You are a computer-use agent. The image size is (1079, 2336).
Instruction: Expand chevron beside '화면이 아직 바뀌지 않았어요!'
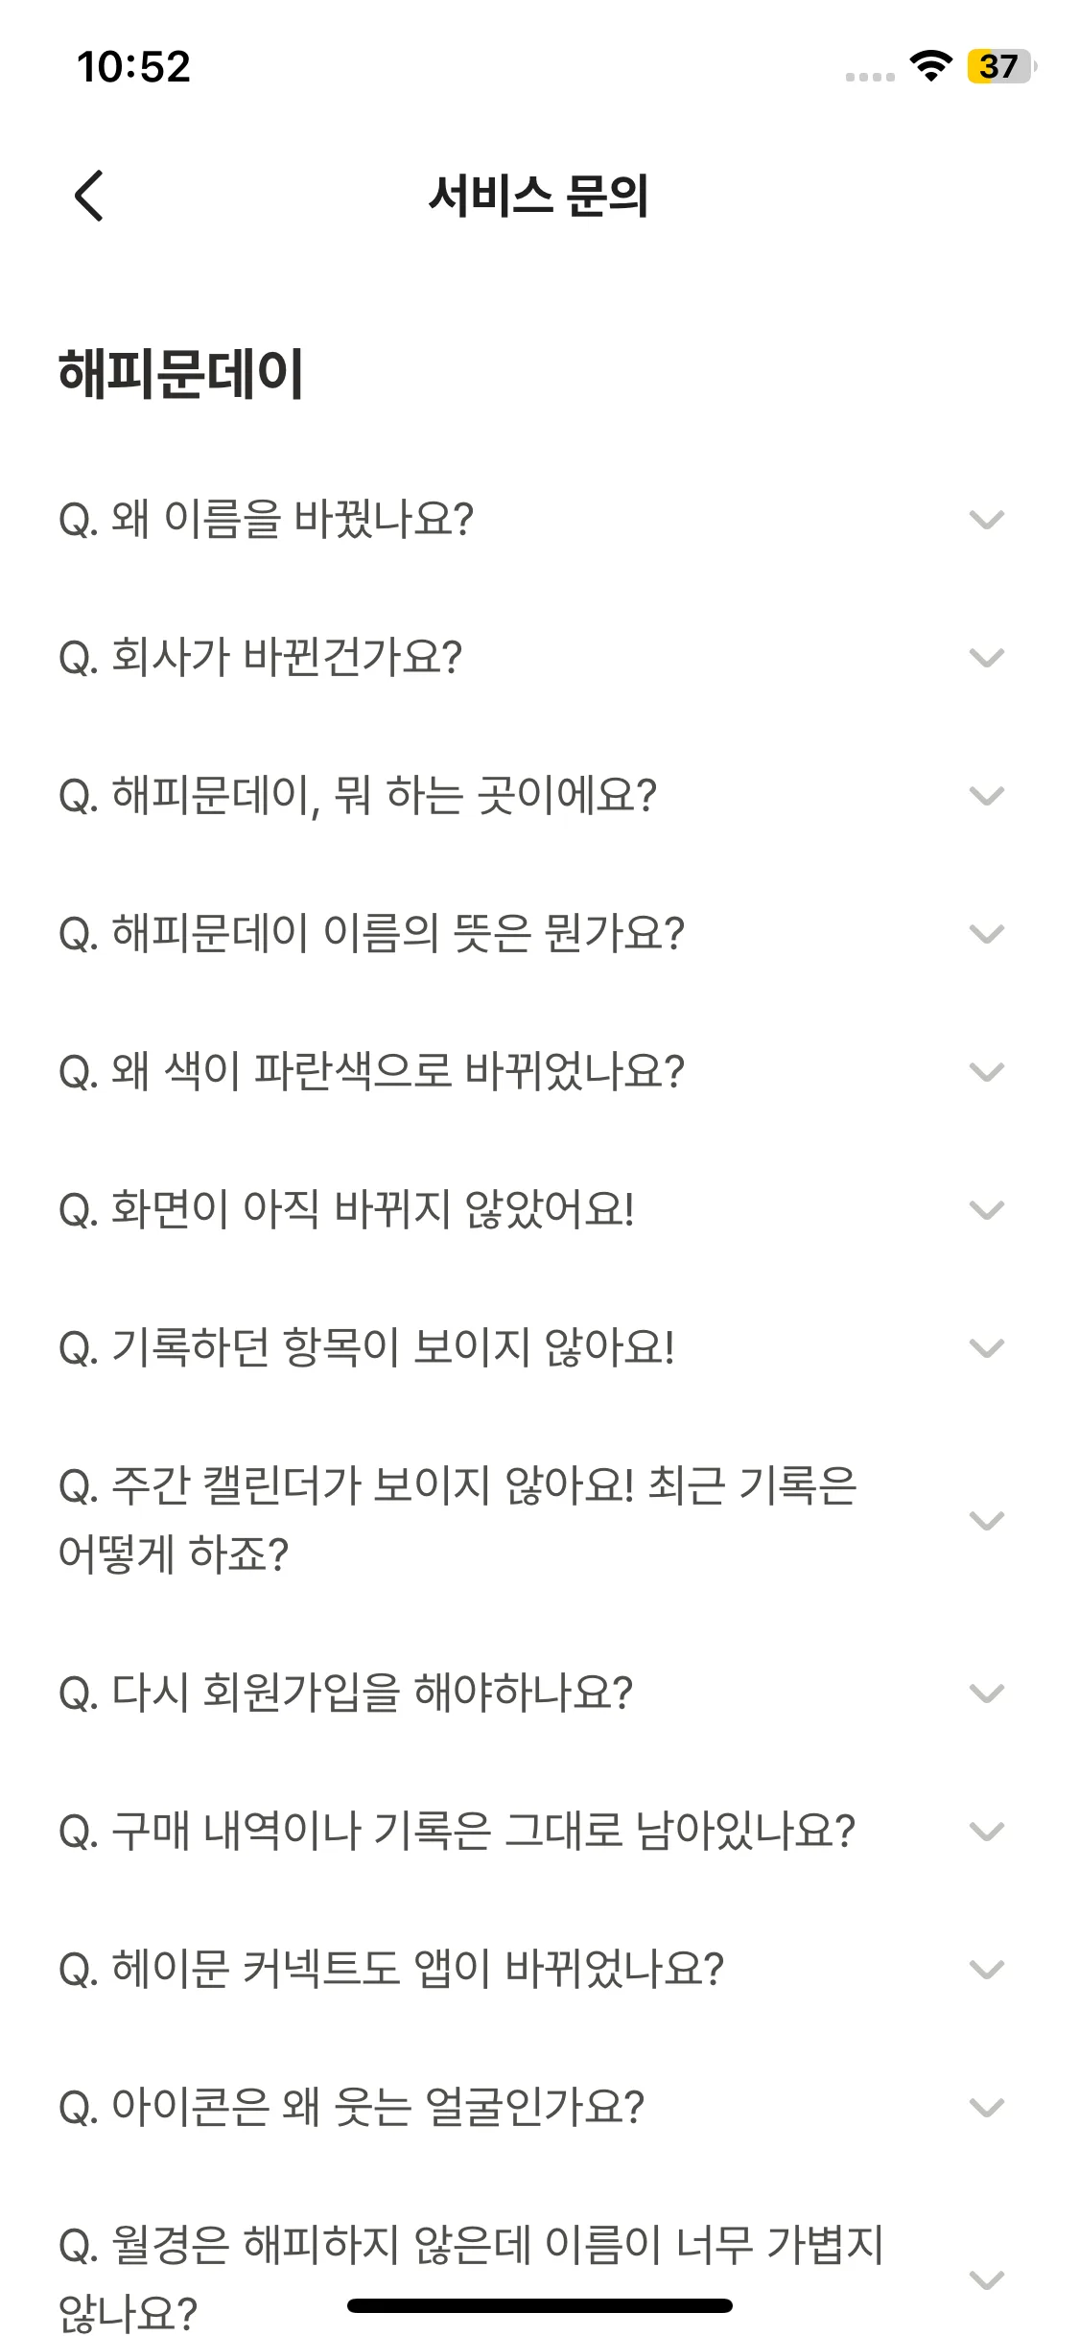click(x=986, y=1210)
